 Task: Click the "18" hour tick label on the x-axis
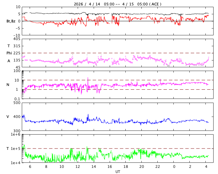[126, 167]
